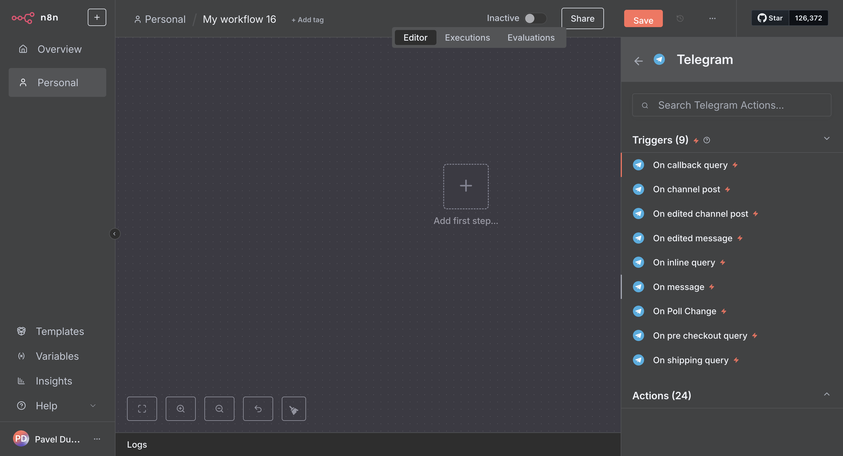Toggle the Inactive workflow switch
The height and width of the screenshot is (456, 843).
tap(535, 18)
